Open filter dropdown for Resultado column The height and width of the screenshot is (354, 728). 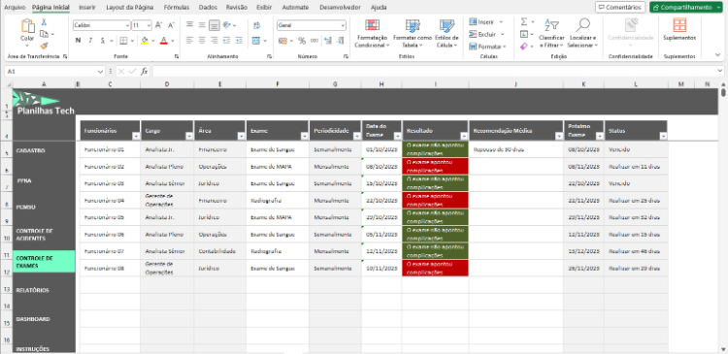click(464, 136)
